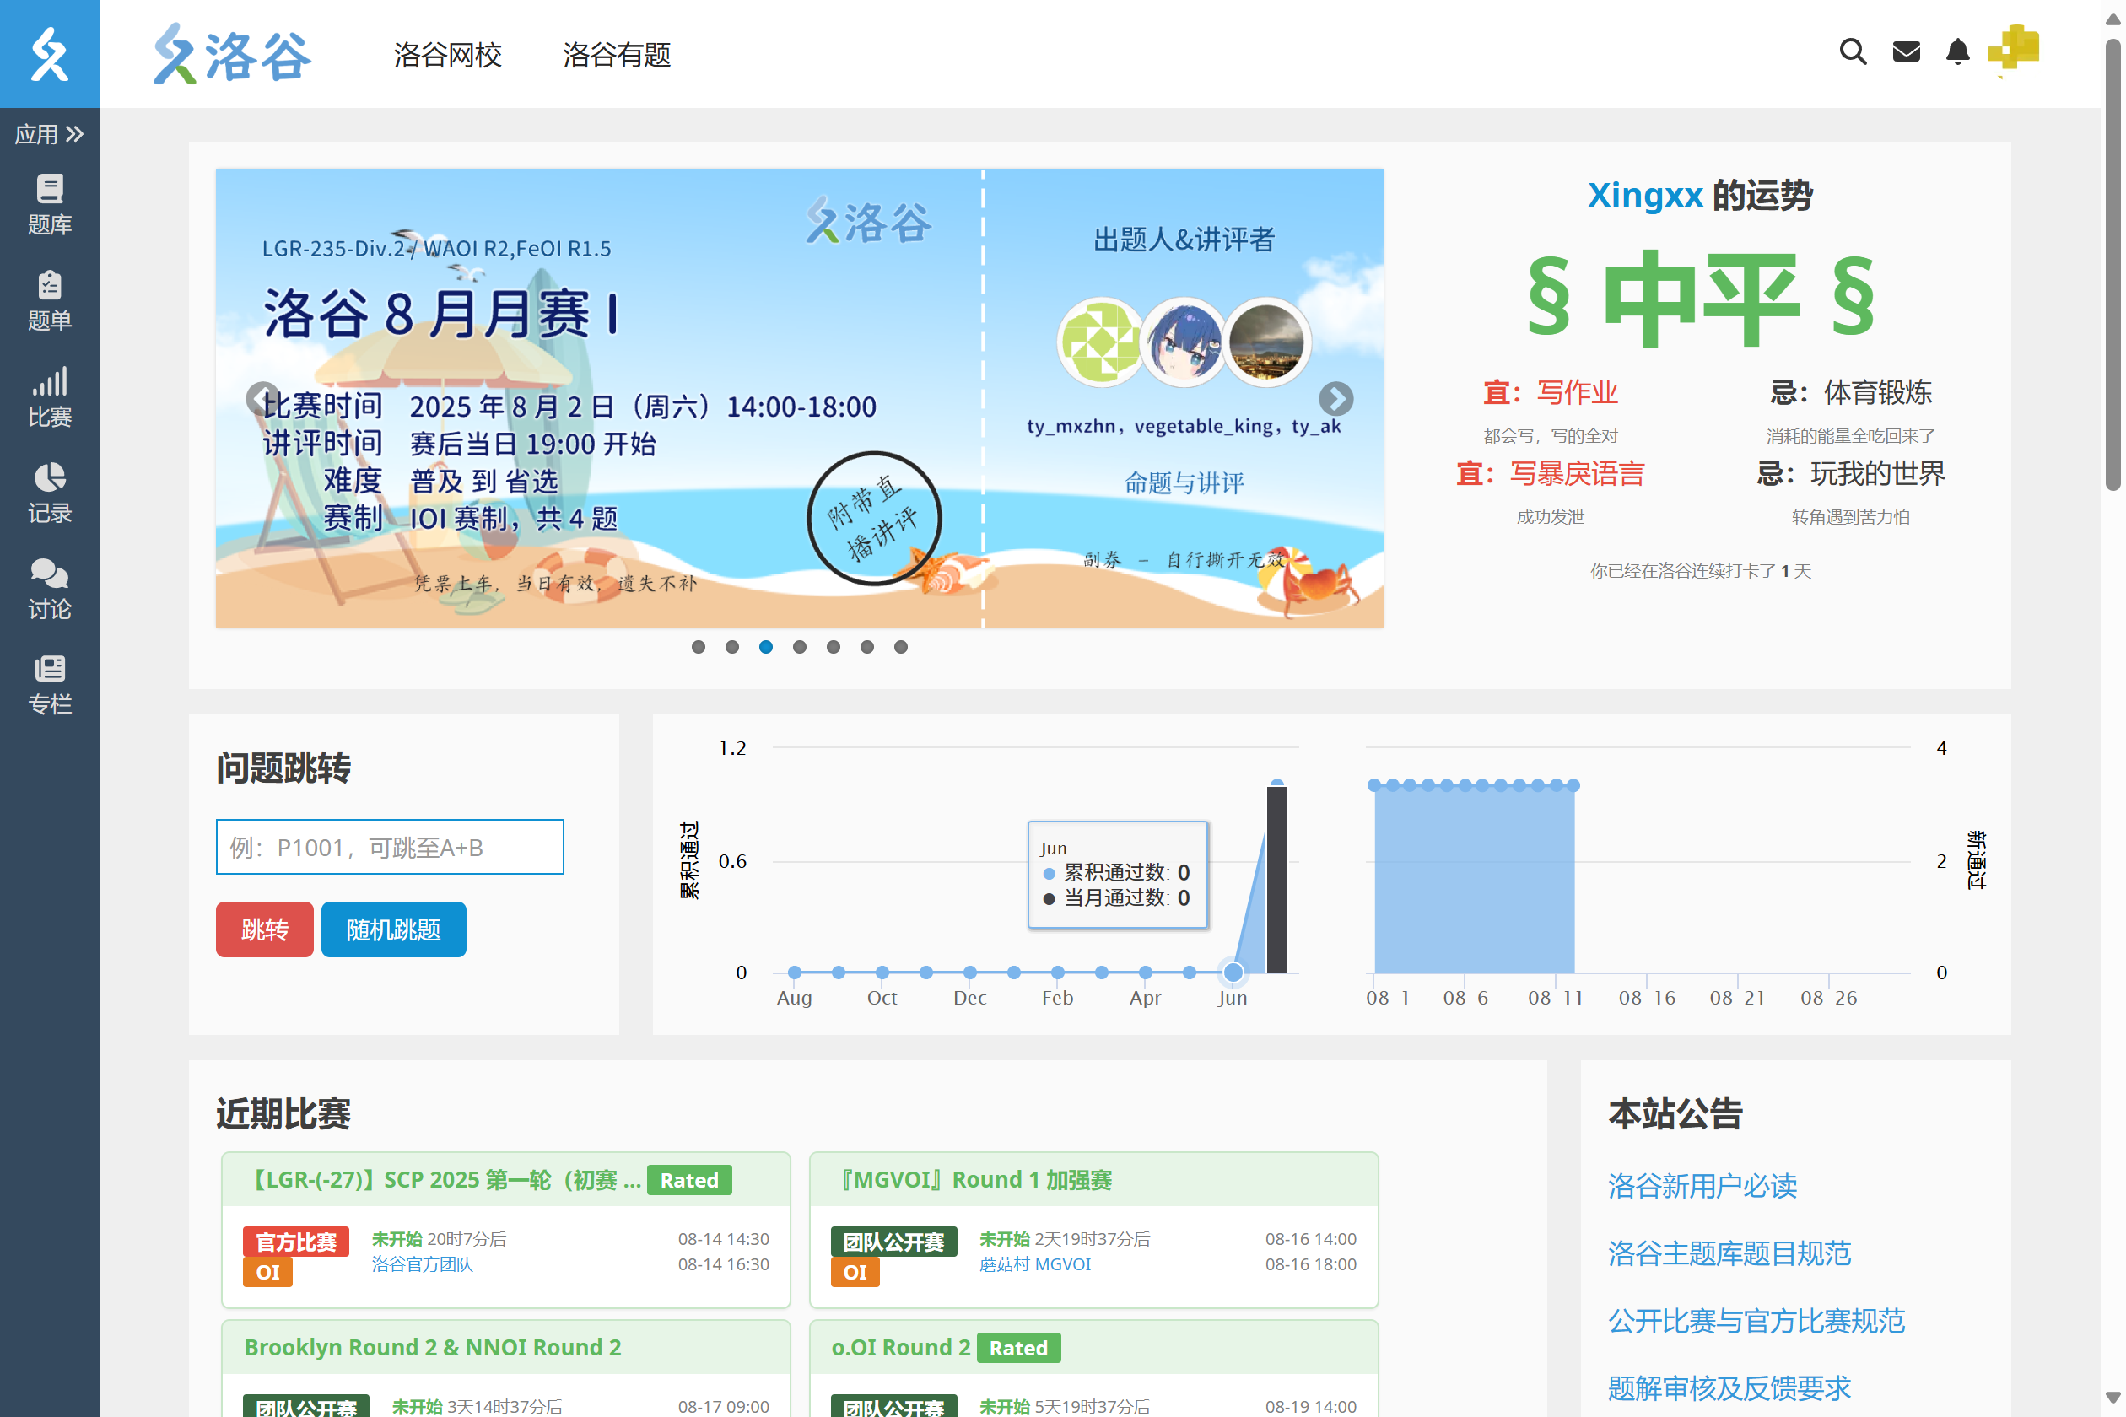Click the red 跳转 button
The height and width of the screenshot is (1417, 2126).
pyautogui.click(x=264, y=929)
